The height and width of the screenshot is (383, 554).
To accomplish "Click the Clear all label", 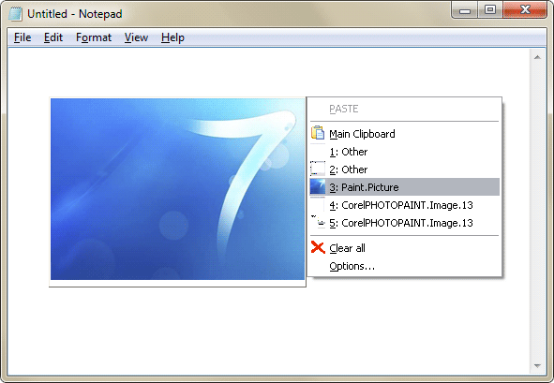I will 348,248.
